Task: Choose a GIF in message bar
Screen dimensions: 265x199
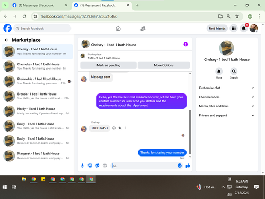Action: (x=105, y=166)
